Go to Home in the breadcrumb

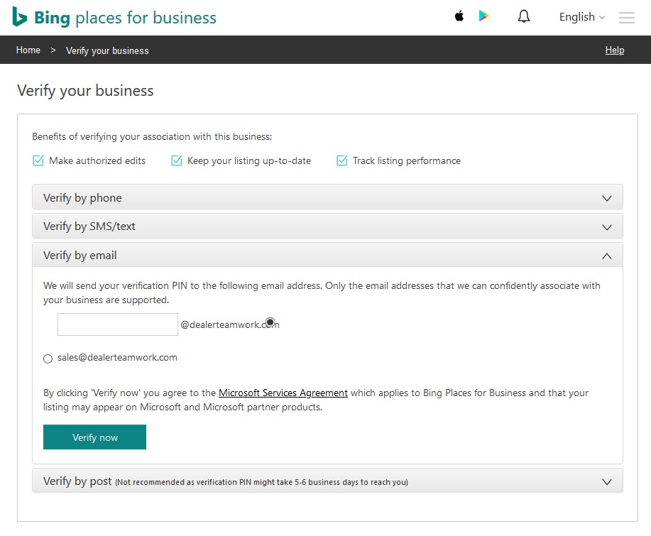(x=28, y=50)
